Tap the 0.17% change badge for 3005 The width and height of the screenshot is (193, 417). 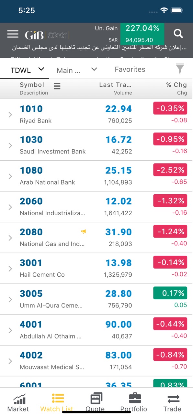click(170, 293)
